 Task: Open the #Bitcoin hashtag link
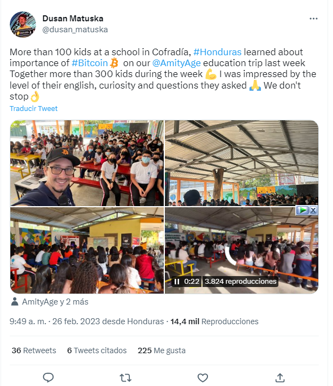[90, 63]
